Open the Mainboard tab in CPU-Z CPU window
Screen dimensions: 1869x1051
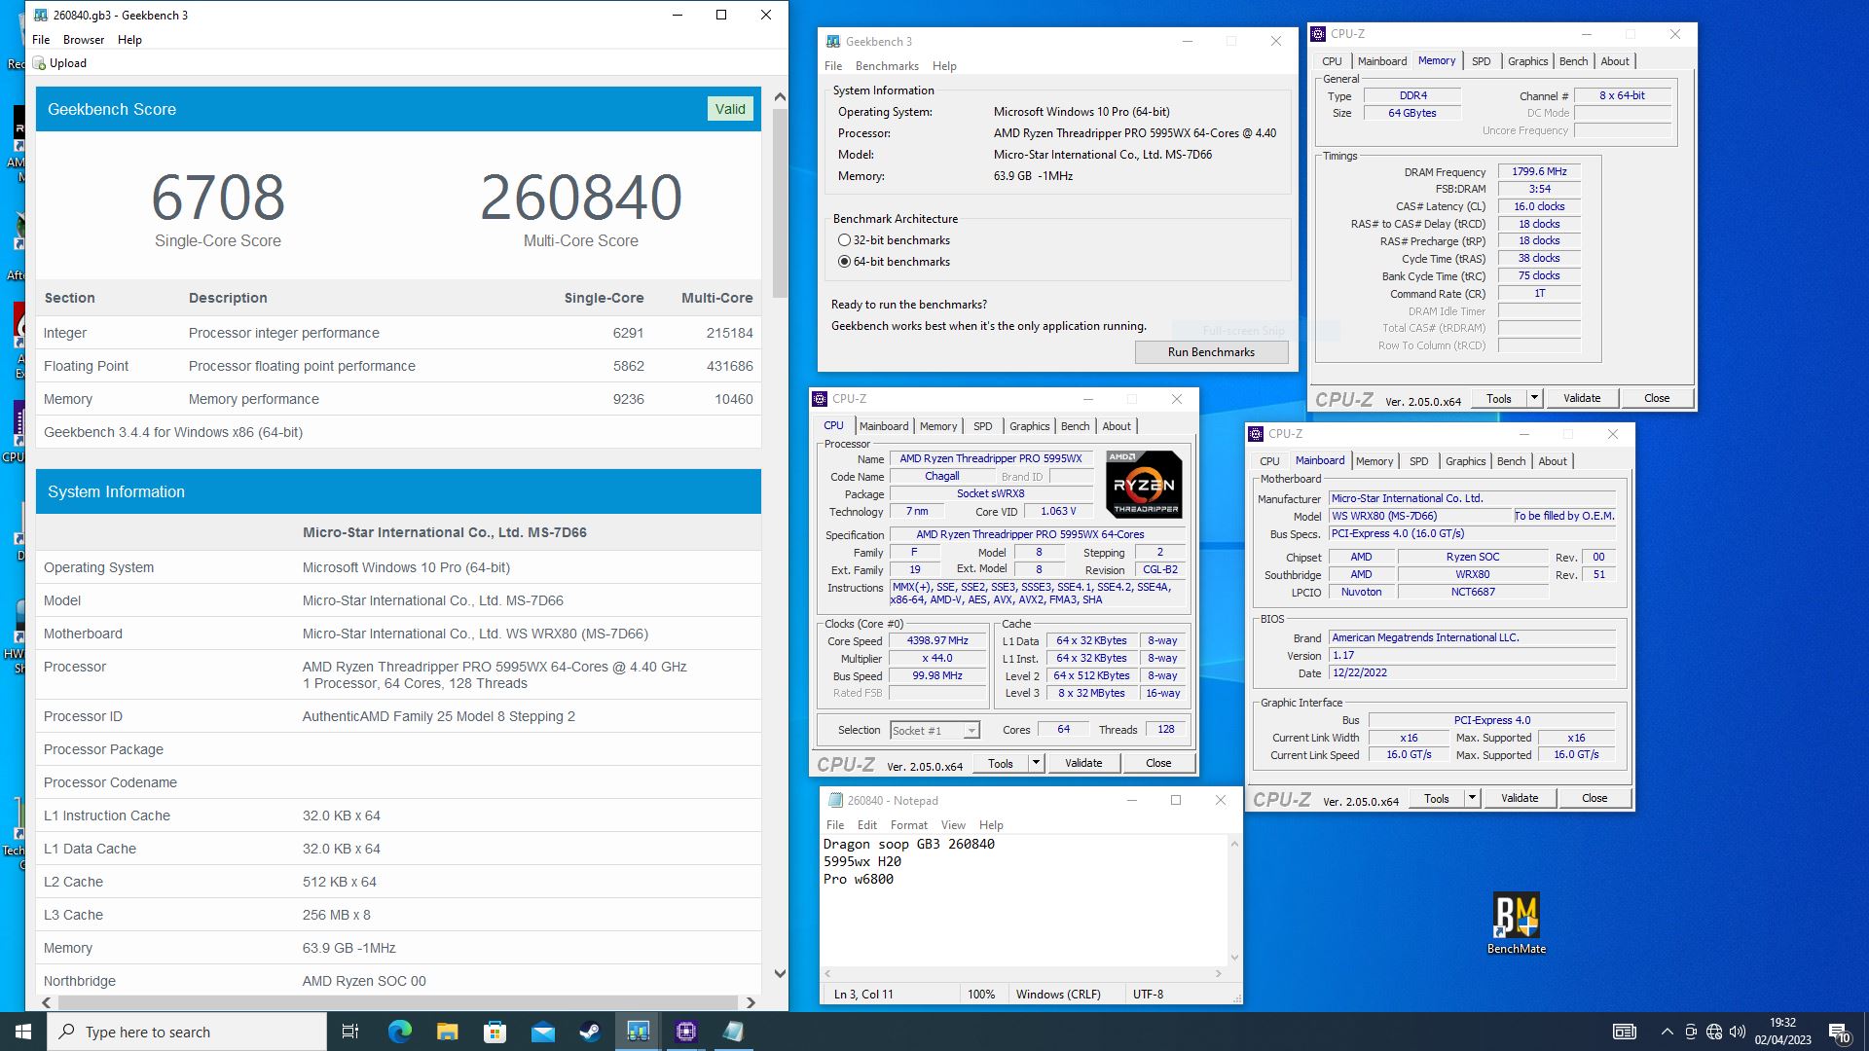click(x=883, y=426)
